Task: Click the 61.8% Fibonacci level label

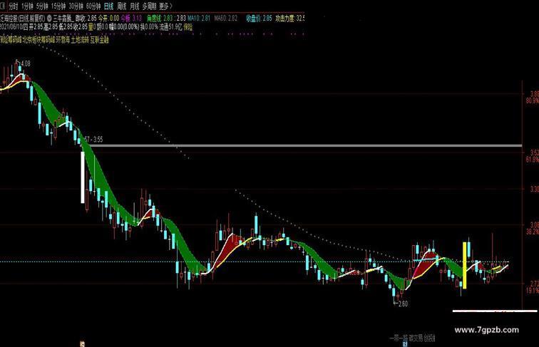Action: click(532, 160)
